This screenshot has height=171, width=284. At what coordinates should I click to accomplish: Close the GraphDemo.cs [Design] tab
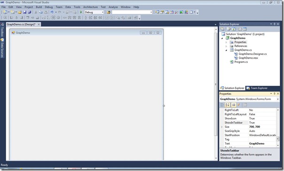click(39, 24)
